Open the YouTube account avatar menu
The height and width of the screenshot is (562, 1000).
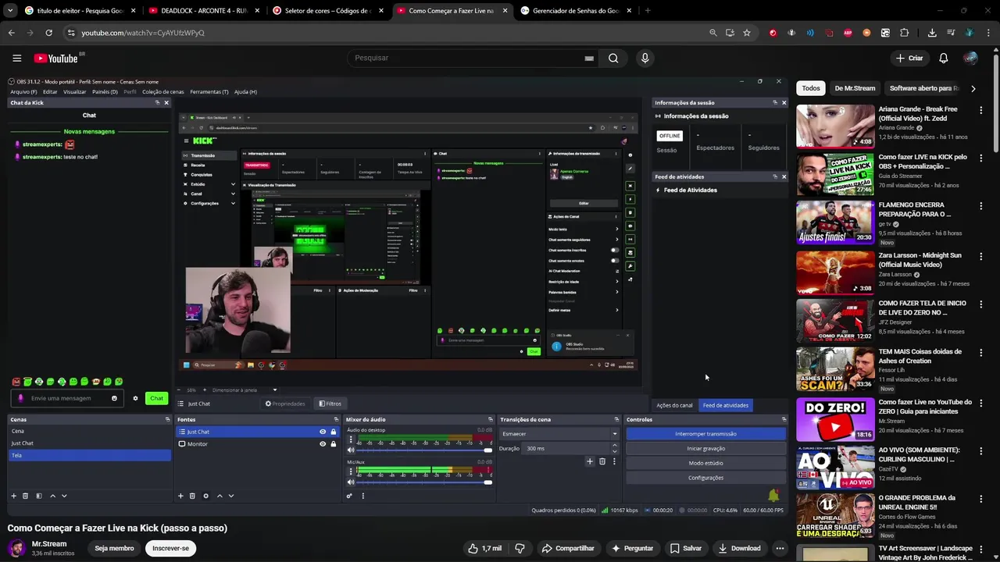[x=970, y=58]
